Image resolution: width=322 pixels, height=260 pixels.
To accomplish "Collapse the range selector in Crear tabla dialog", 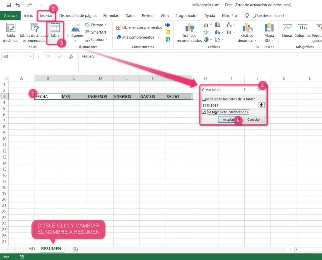I will 261,105.
